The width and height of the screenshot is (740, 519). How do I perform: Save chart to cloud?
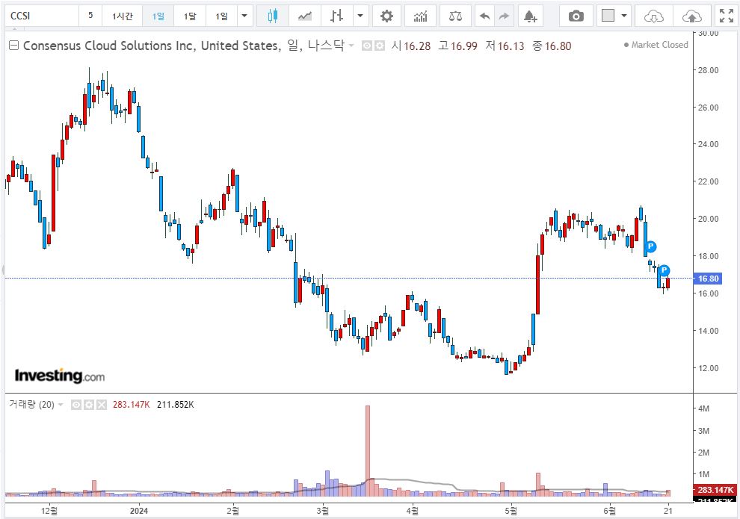click(x=692, y=16)
